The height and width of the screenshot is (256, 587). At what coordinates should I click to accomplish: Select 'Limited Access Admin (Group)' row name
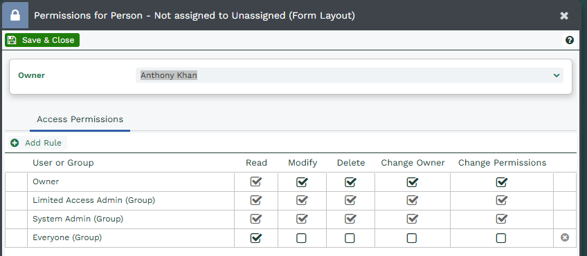point(93,200)
